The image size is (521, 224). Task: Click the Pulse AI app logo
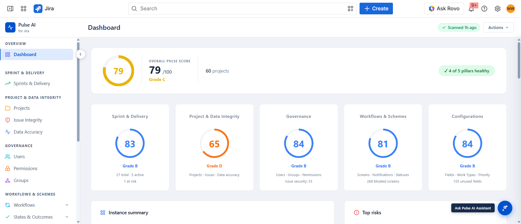click(10, 27)
